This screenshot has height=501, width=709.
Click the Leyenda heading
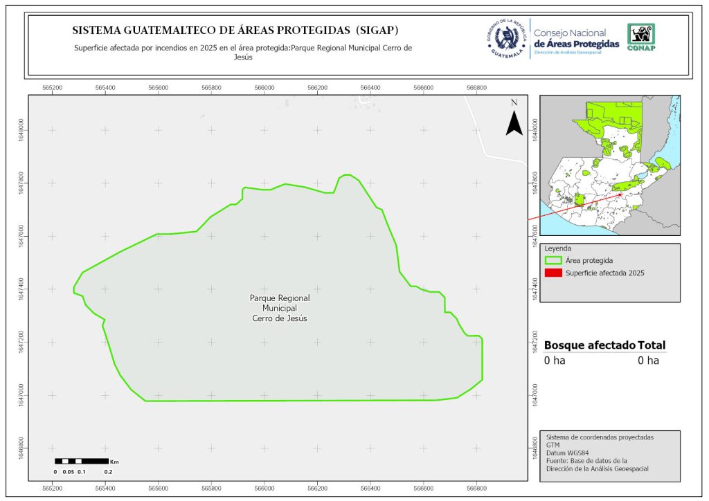[x=559, y=248]
